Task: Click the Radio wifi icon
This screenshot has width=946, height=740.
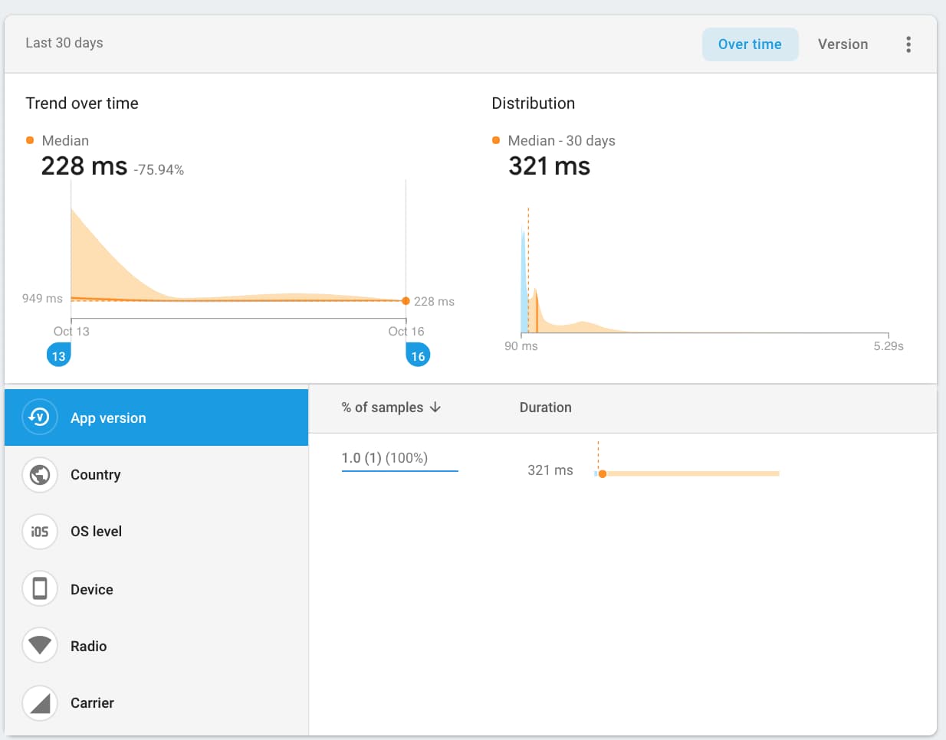Action: [x=39, y=646]
